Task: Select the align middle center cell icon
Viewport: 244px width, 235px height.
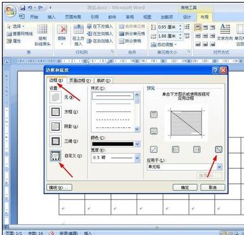Action: [x=205, y=36]
